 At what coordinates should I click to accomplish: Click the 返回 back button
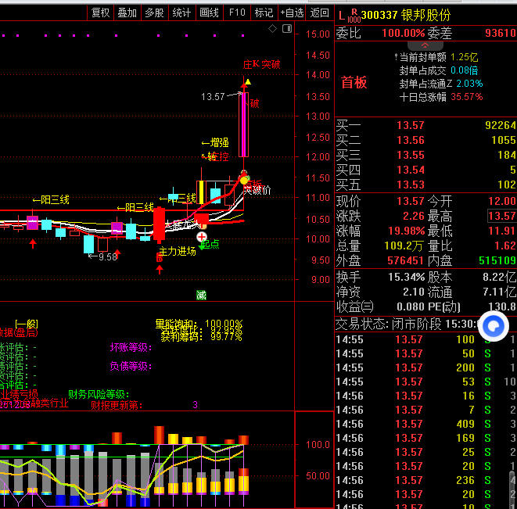click(x=319, y=13)
